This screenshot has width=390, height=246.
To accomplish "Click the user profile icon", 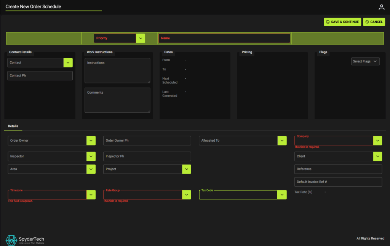I will click(381, 7).
